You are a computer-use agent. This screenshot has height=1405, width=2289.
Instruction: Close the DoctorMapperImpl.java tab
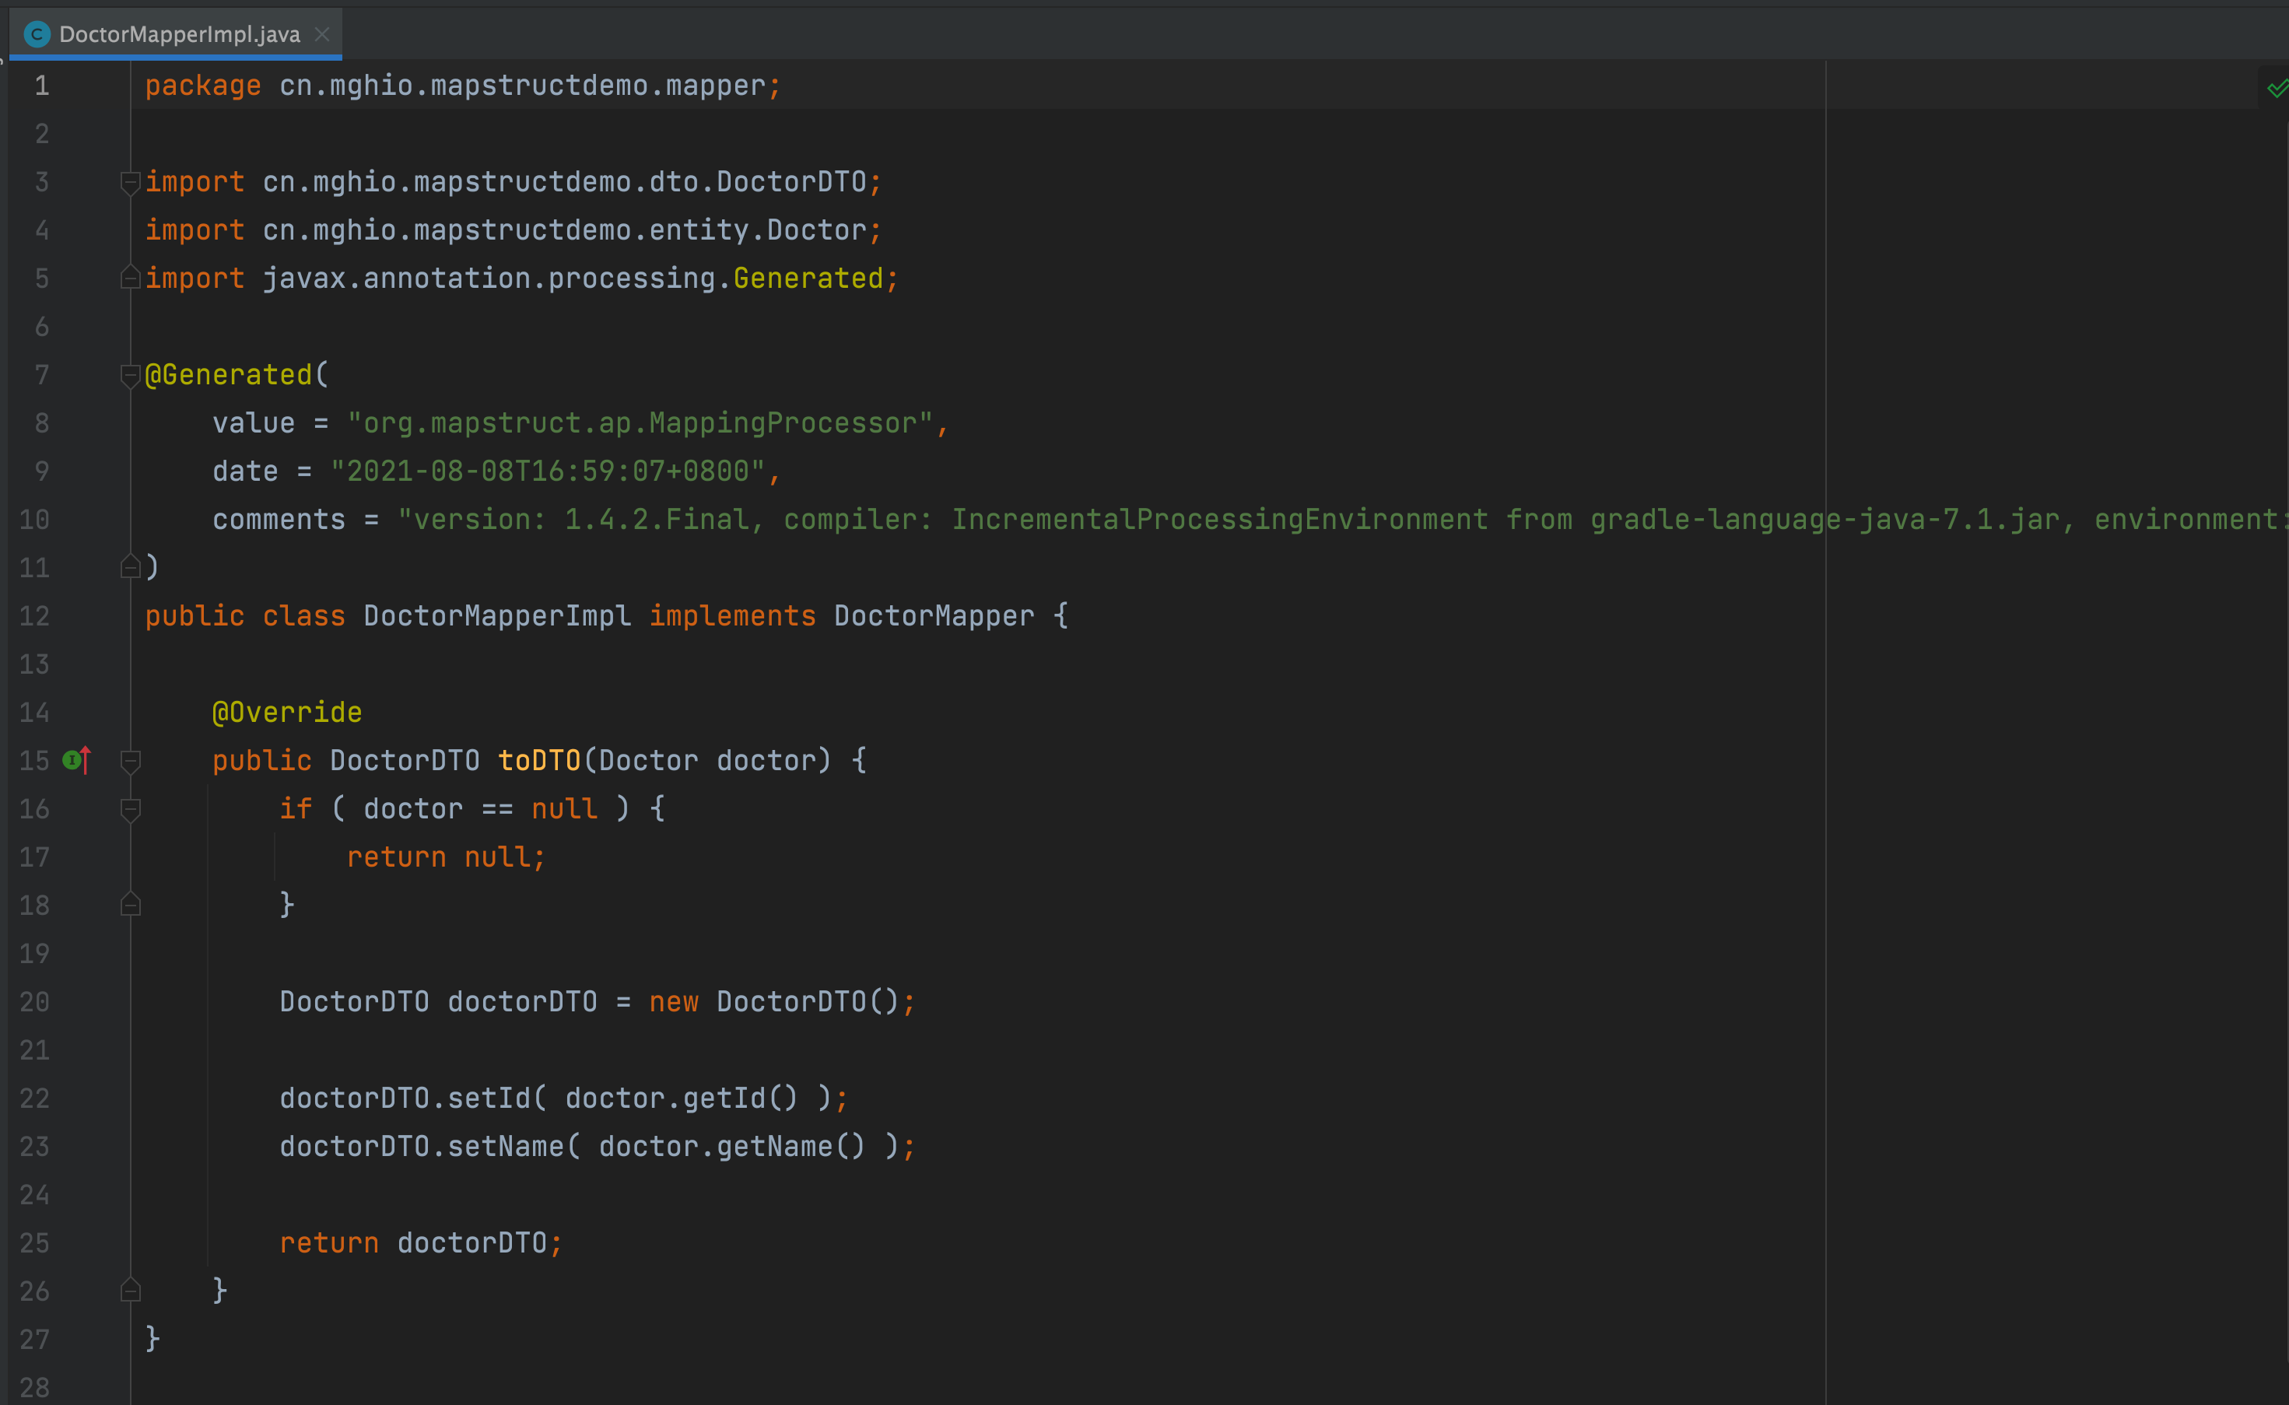tap(321, 34)
